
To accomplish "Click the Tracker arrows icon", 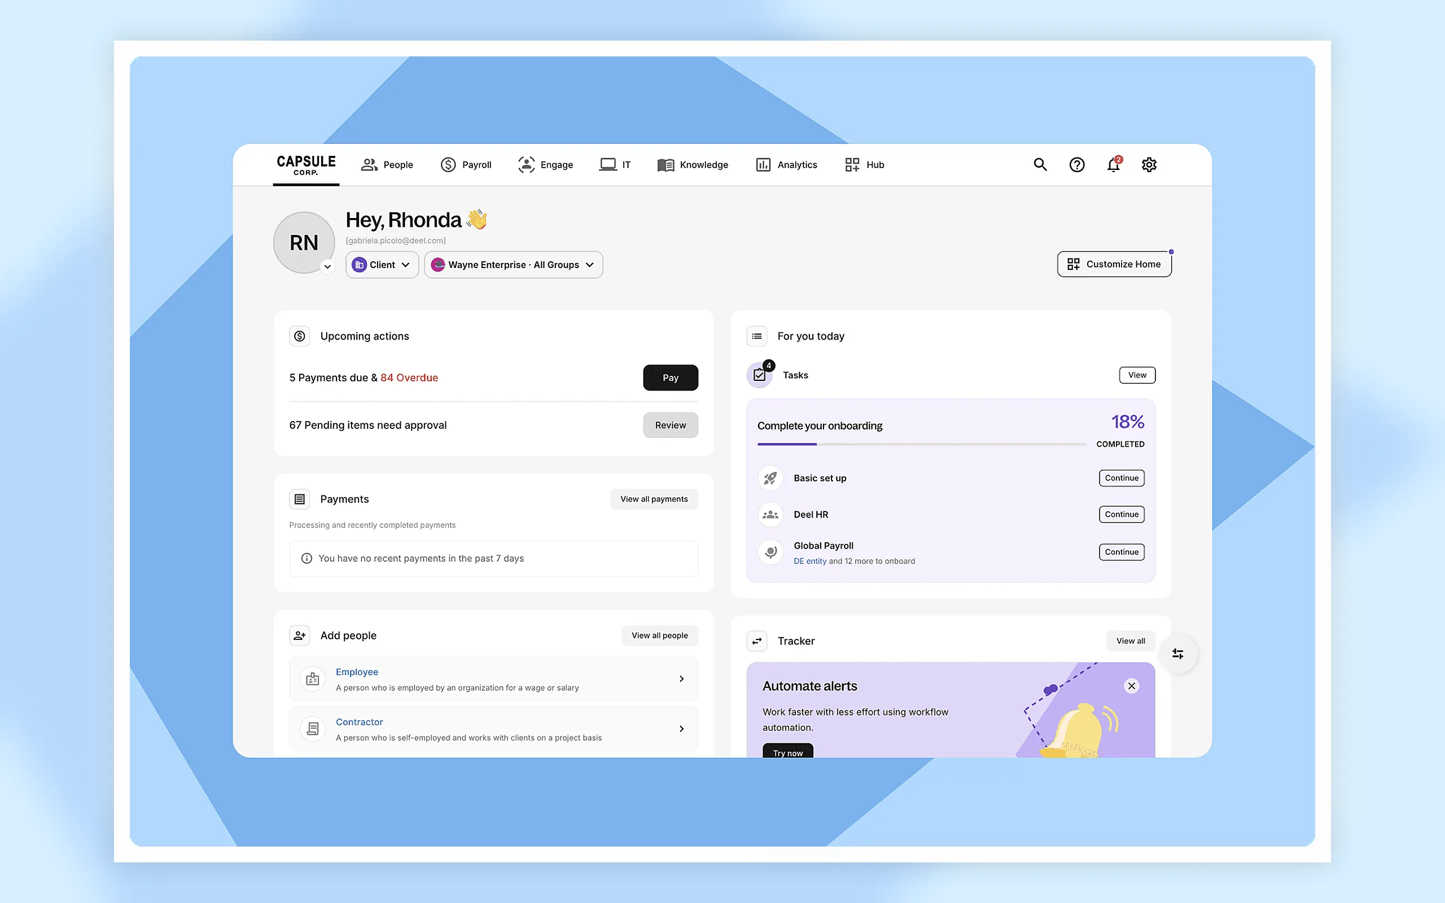I will pos(757,641).
